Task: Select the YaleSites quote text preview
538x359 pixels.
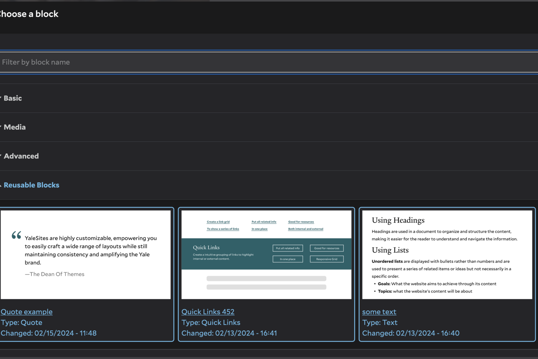Action: point(91,250)
